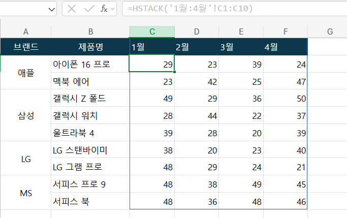Click the 아이폰 16 프로 product cell
Viewport: 347px width, 218px height.
tap(90, 64)
